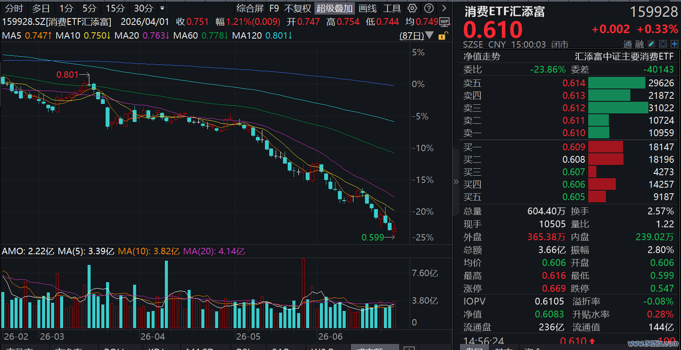Click the 0.599 low price marker on chart

coord(373,237)
